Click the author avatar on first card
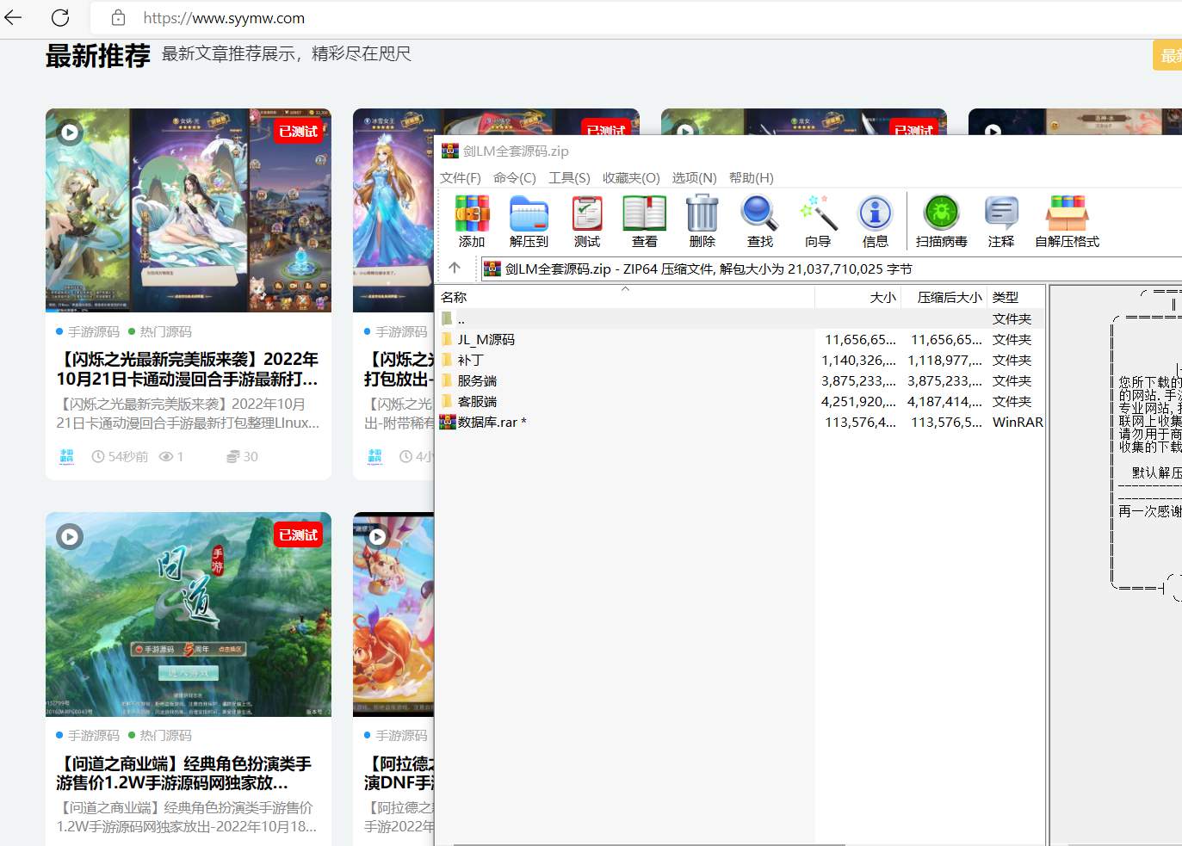Screen dimensions: 1182x846 click(x=66, y=456)
